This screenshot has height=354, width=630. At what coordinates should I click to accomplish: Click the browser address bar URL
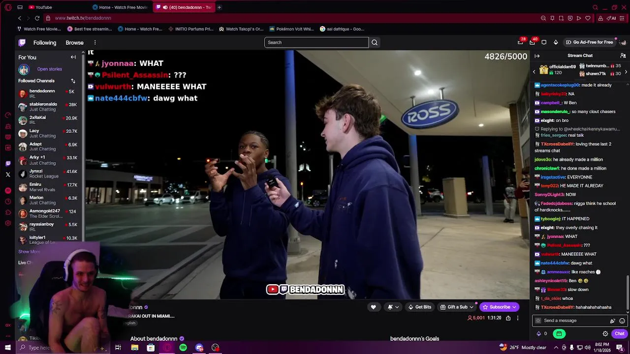click(83, 18)
